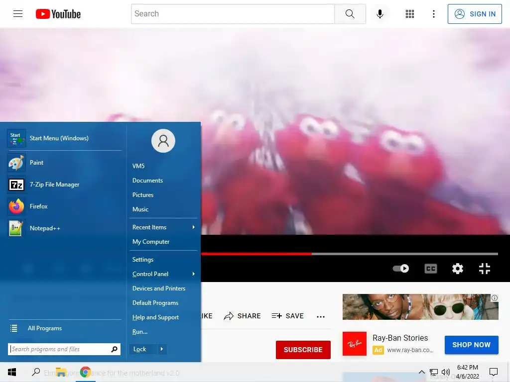This screenshot has height=382, width=510.
Task: Expand the power options arrow beside Lock
Action: [162, 349]
